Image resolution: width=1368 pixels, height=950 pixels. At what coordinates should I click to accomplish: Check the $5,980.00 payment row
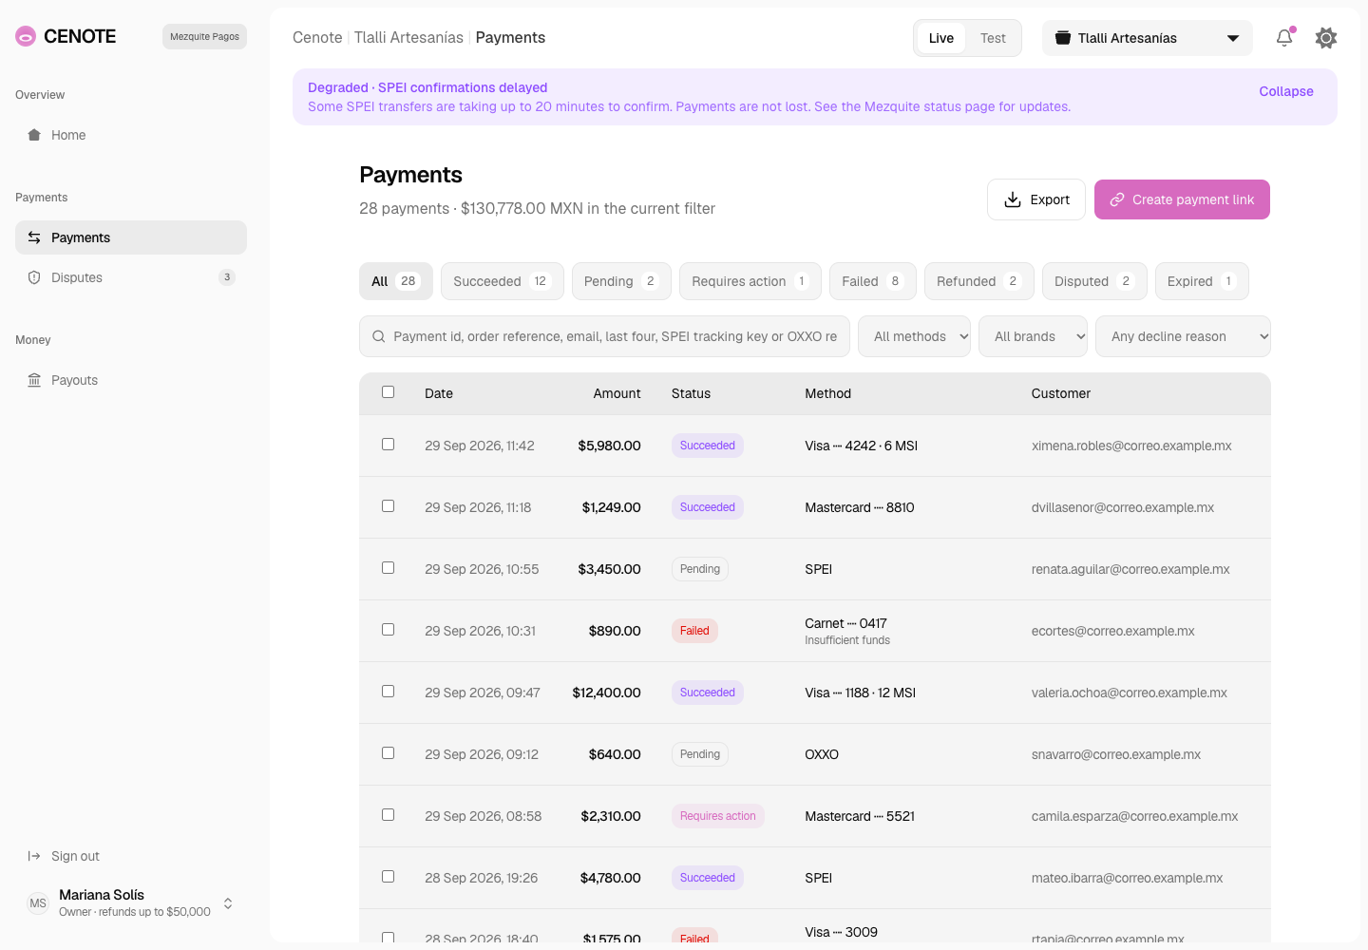pyautogui.click(x=388, y=445)
